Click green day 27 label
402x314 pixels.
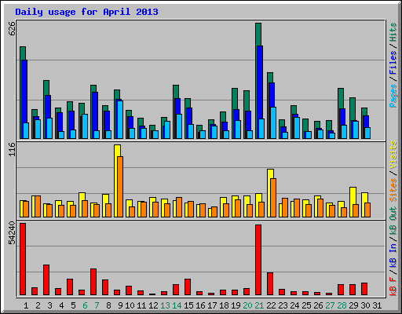[330, 305]
